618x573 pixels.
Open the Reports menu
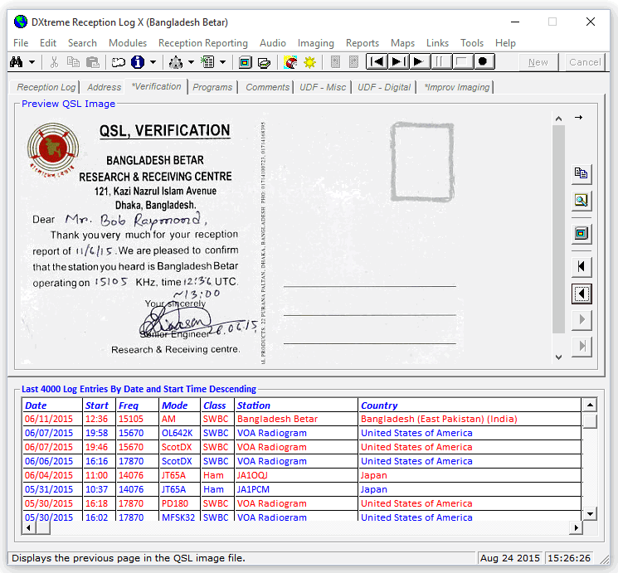pos(363,43)
